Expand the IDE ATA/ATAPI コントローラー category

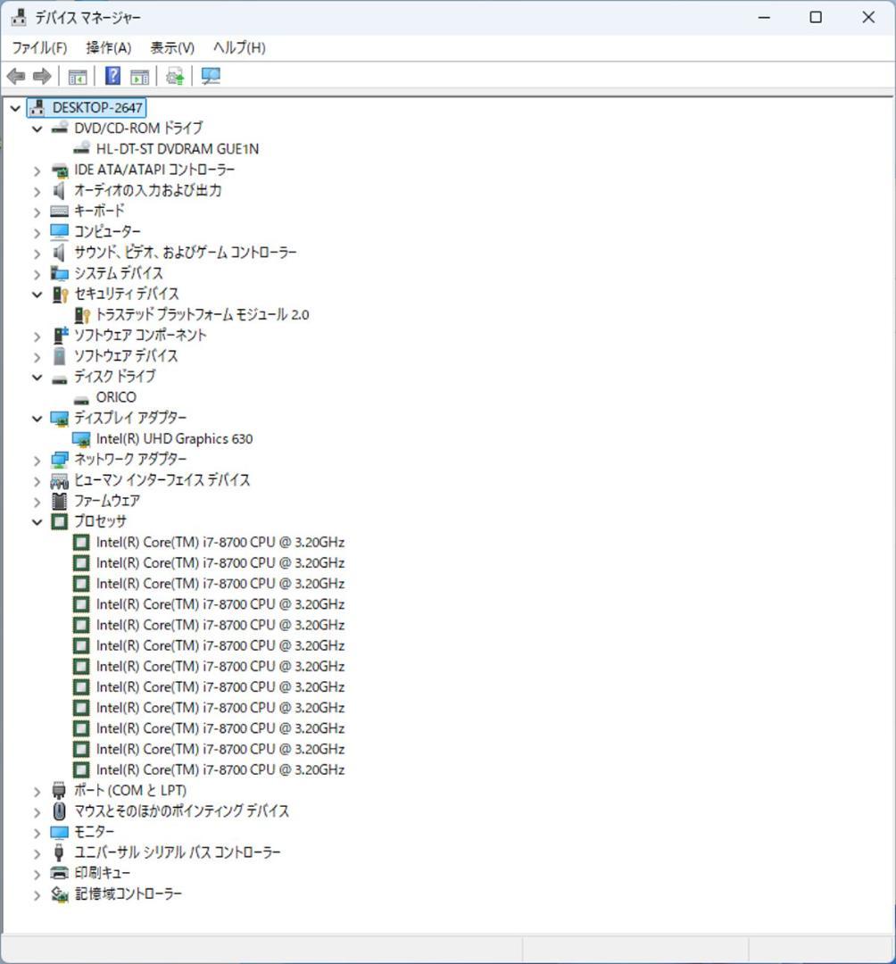coord(37,170)
